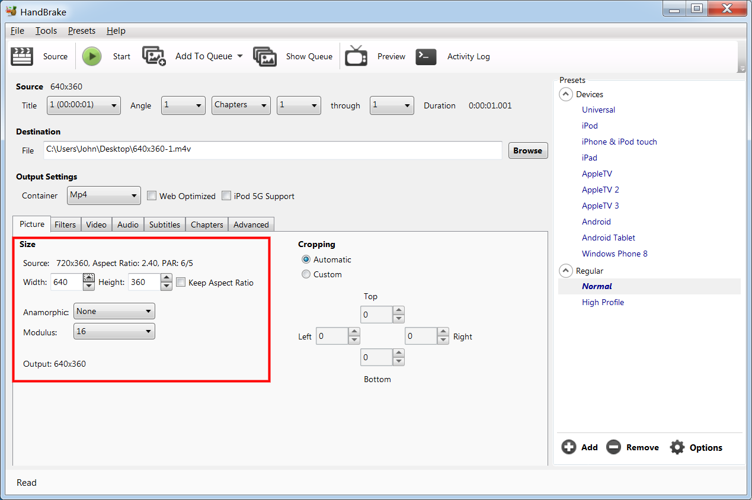
Task: Click the green Start encode icon
Action: (x=92, y=56)
